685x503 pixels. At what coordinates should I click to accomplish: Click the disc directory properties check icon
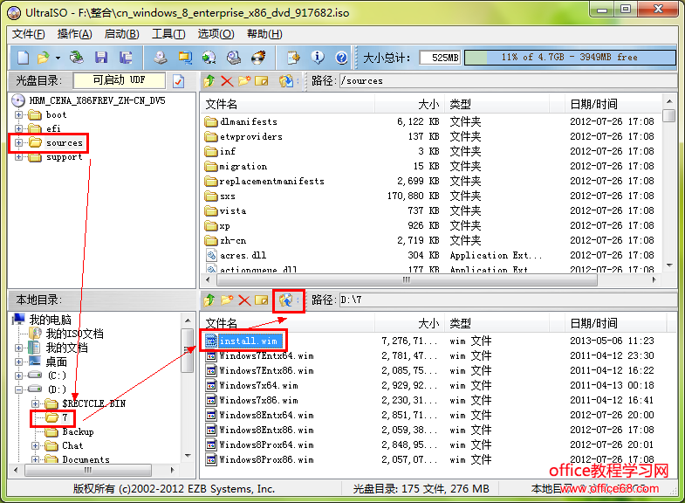(x=178, y=81)
